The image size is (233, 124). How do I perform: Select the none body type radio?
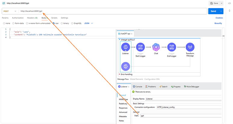[x=4, y=23]
